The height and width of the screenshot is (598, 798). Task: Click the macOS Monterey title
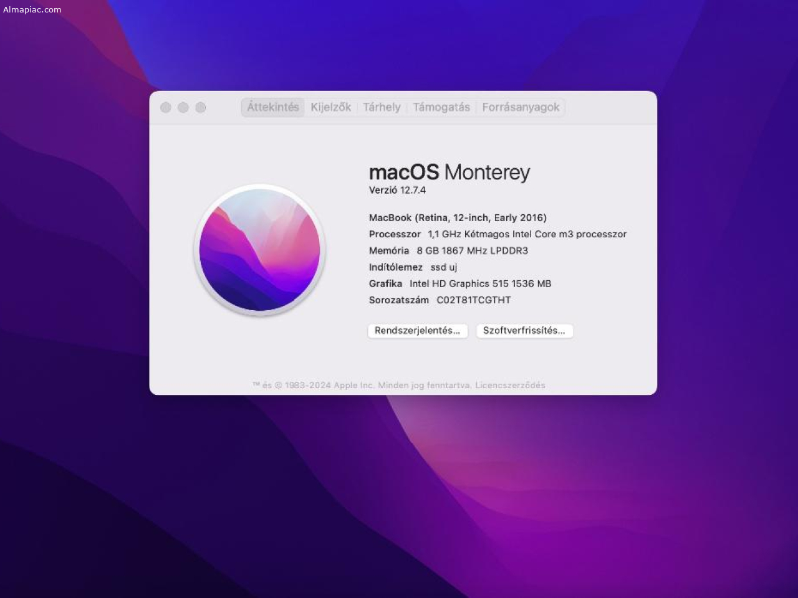click(449, 172)
